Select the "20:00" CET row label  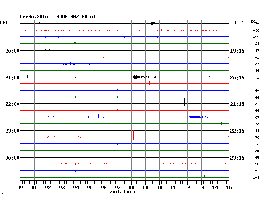coord(12,51)
